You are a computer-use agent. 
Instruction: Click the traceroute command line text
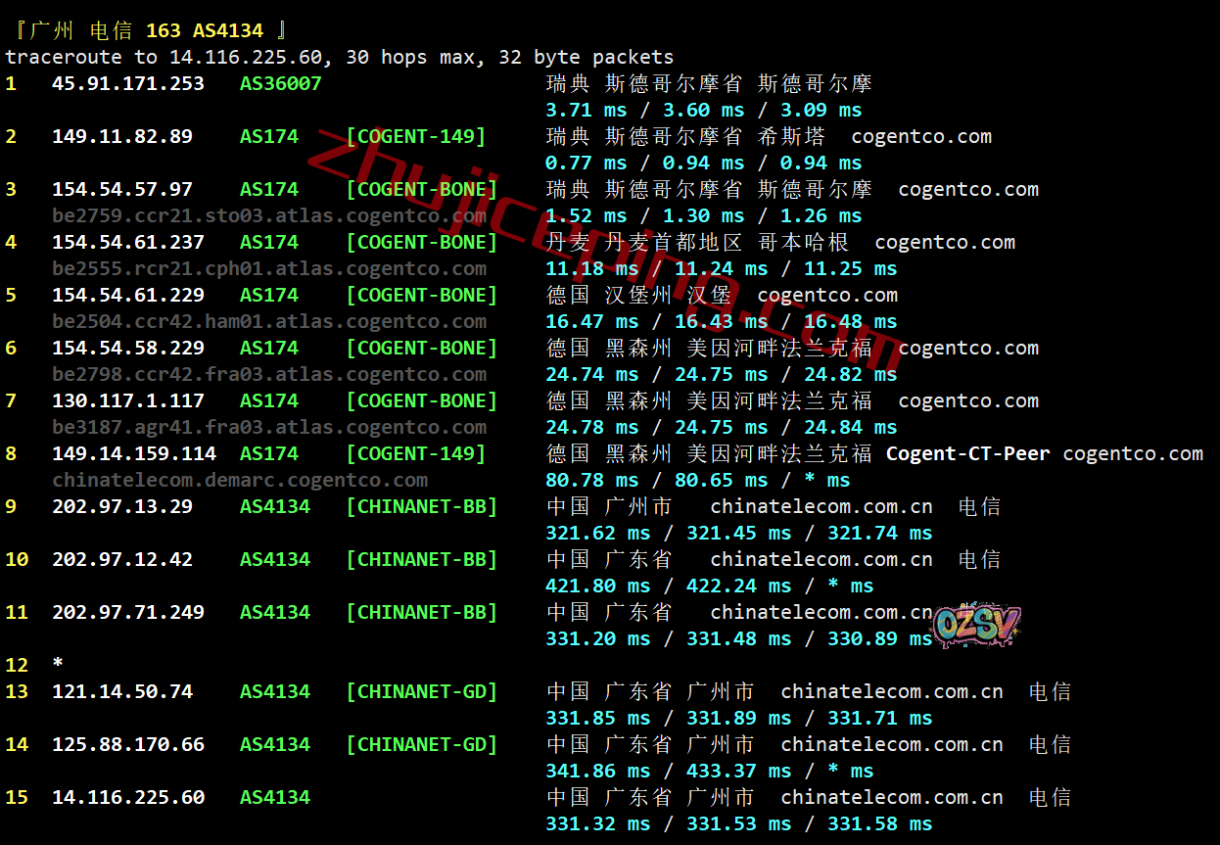[339, 58]
